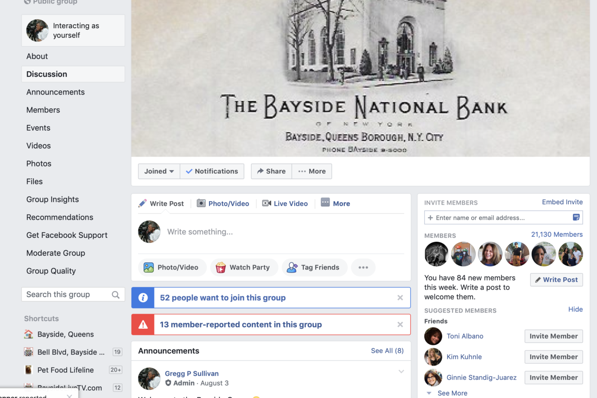Invite Toni Albano as member
This screenshot has height=398, width=597.
tap(554, 336)
